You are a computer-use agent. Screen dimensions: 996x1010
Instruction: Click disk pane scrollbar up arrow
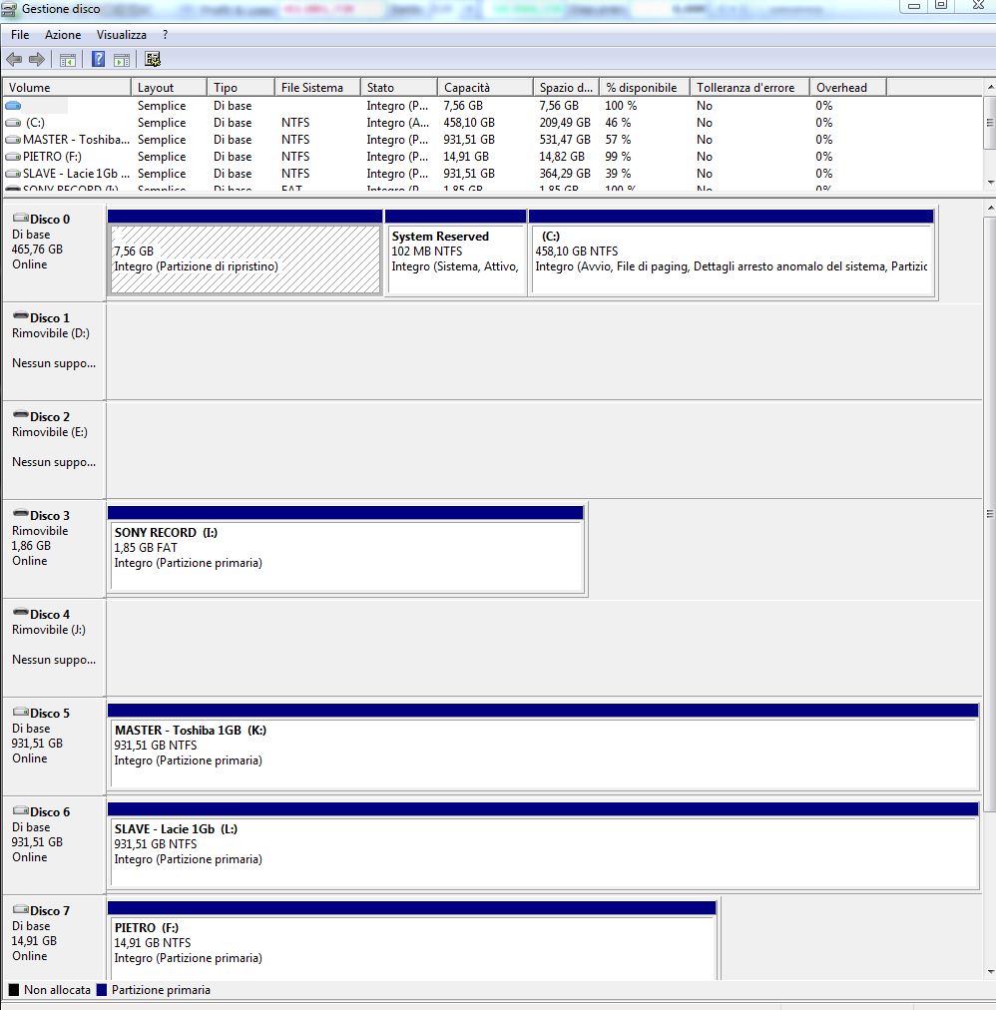click(990, 208)
